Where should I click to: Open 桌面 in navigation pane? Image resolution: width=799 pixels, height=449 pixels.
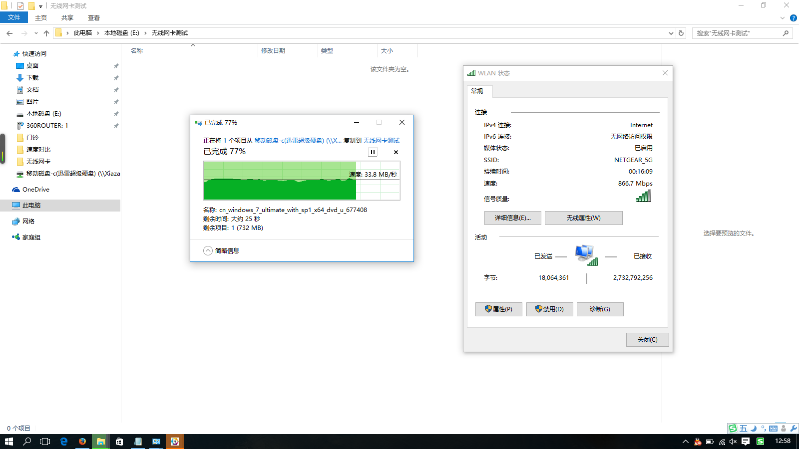pyautogui.click(x=32, y=66)
